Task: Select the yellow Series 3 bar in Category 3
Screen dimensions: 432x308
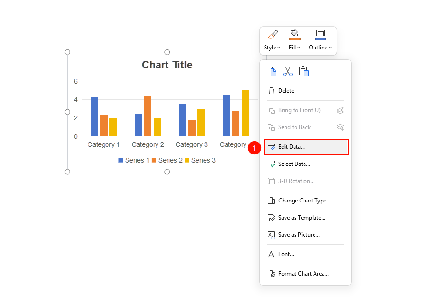Action: pos(201,123)
